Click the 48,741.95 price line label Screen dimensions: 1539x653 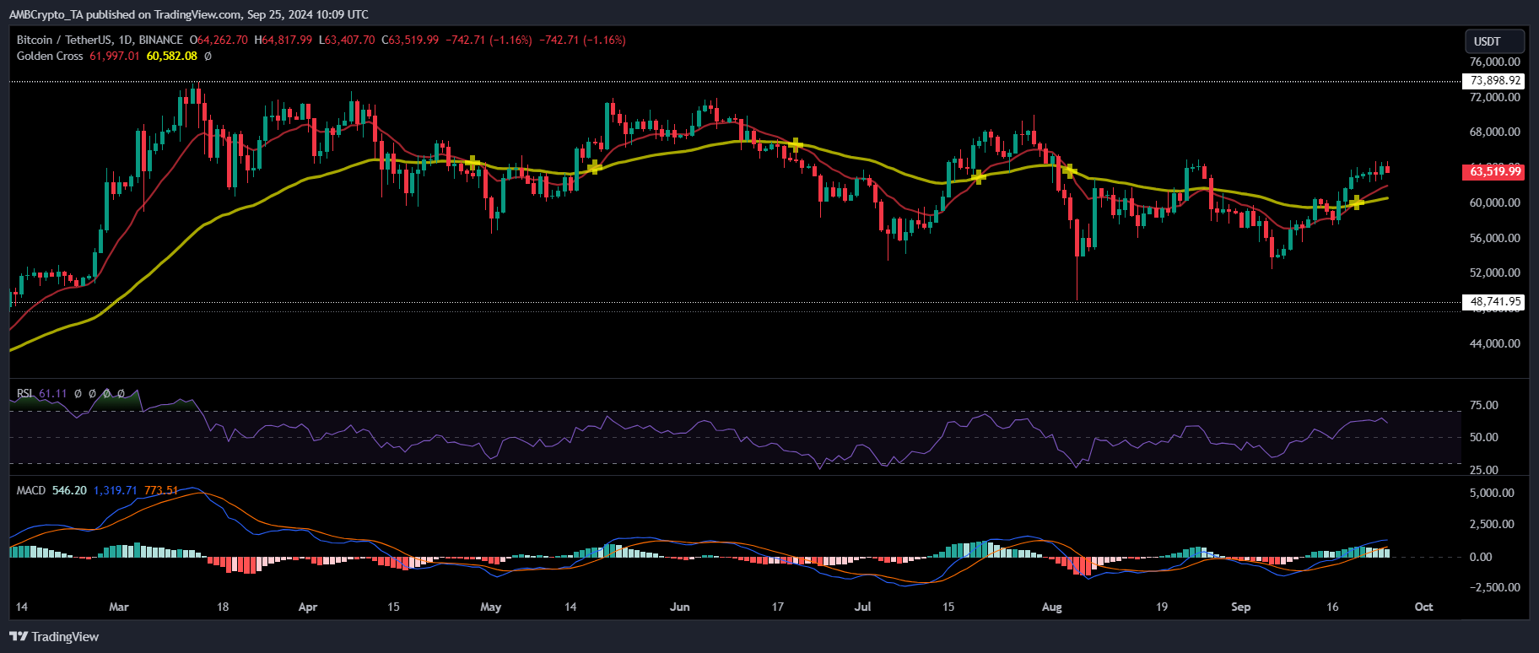pyautogui.click(x=1495, y=301)
